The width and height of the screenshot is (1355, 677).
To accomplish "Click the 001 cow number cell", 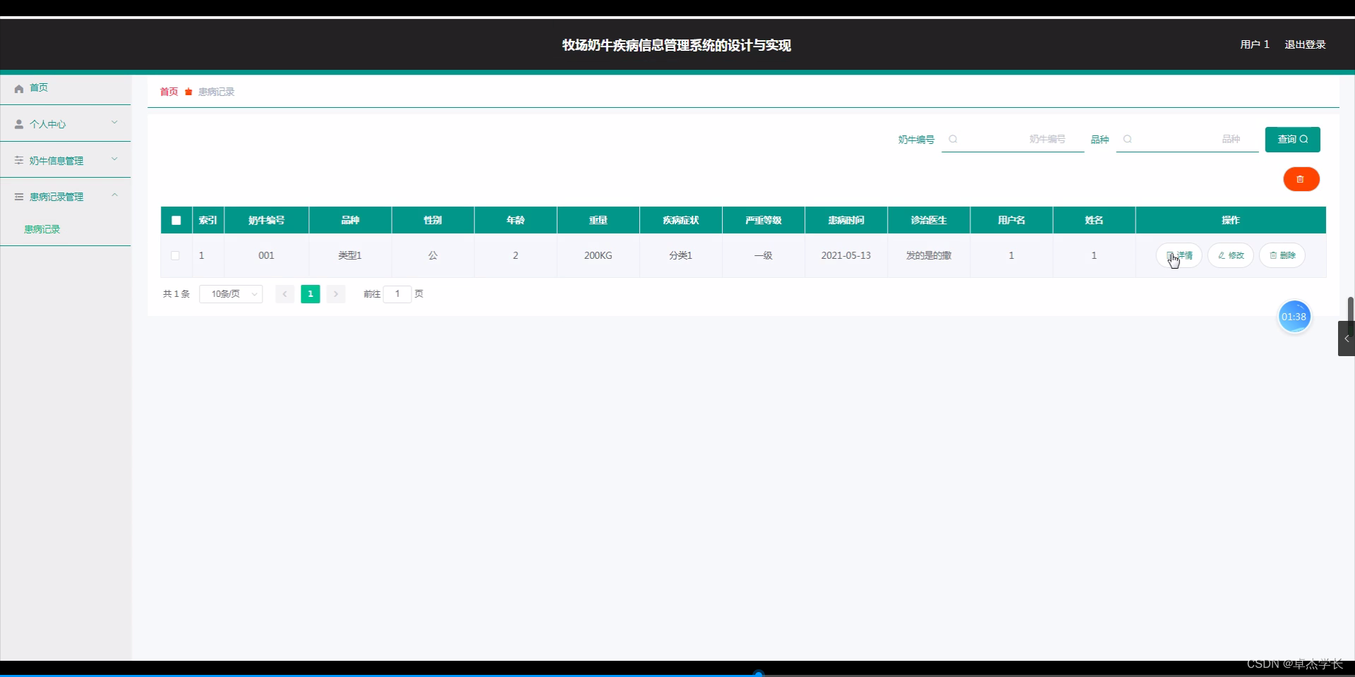I will point(266,255).
